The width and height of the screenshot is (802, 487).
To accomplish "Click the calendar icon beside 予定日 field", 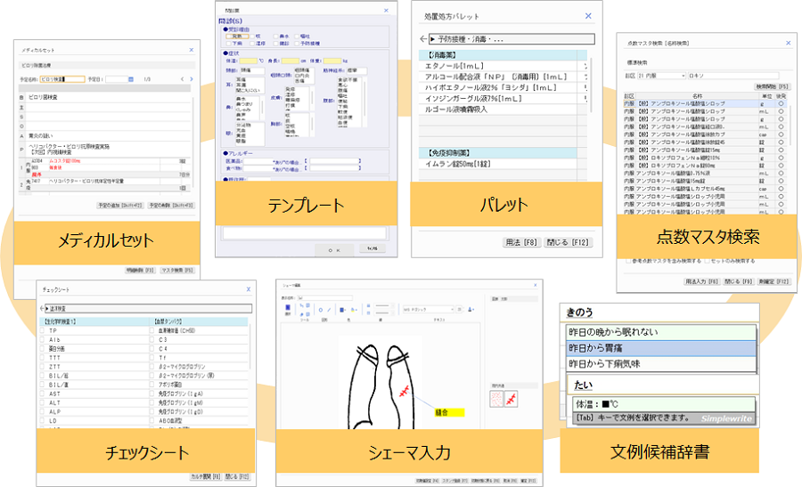I will tap(129, 79).
